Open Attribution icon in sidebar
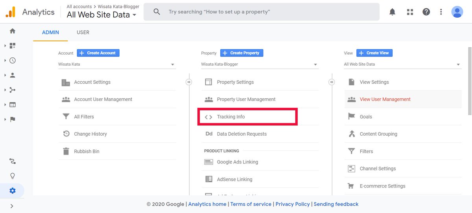472x213 pixels. pyautogui.click(x=13, y=161)
